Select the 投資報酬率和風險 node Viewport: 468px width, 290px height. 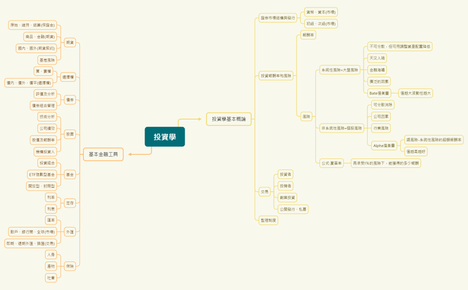pos(276,76)
